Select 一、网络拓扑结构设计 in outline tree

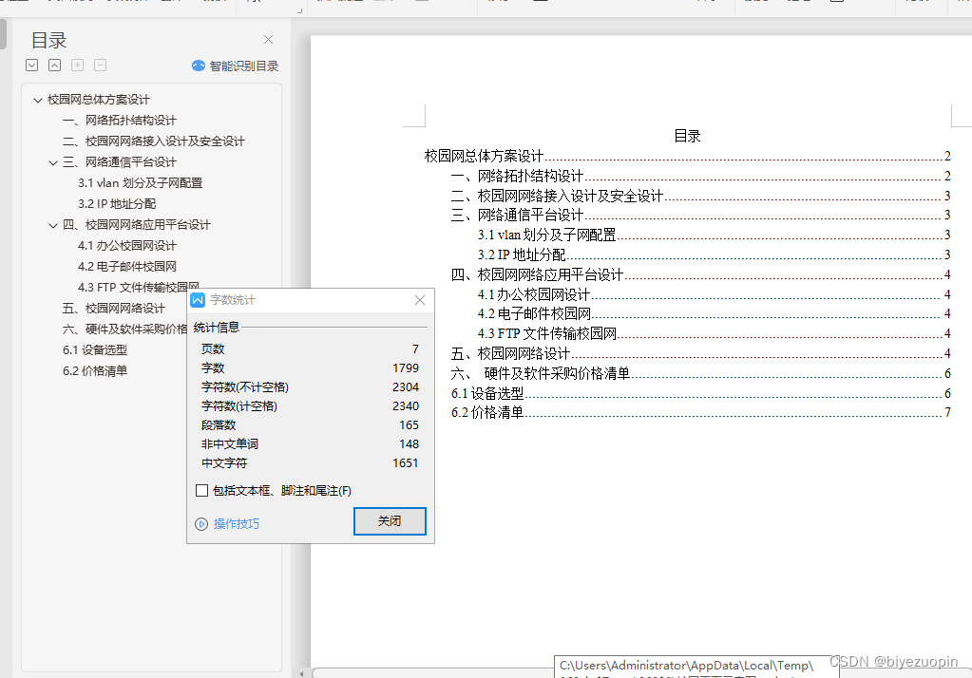click(120, 121)
